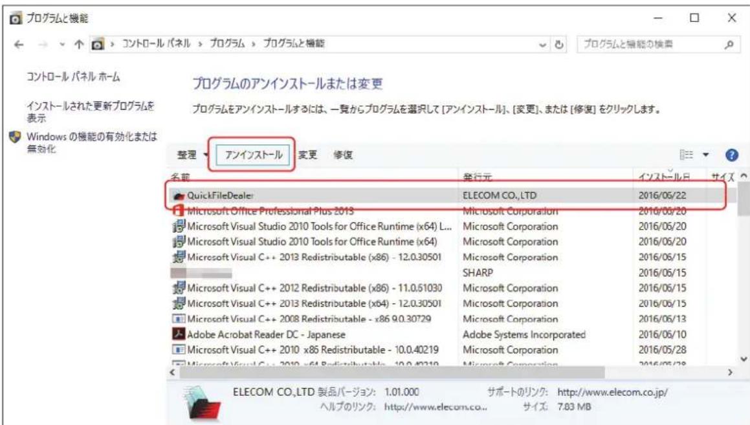The image size is (750, 425).
Task: Sort by 名前 column header
Action: pos(181,177)
